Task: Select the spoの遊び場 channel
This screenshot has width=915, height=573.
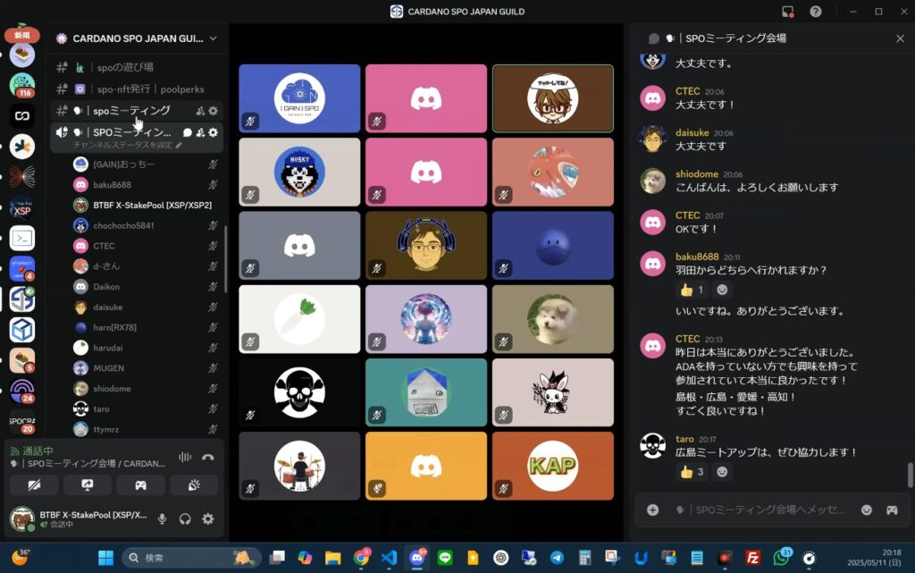Action: (137, 68)
